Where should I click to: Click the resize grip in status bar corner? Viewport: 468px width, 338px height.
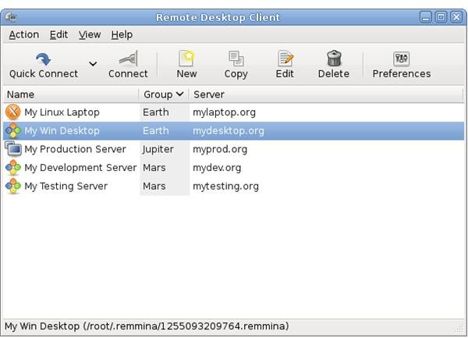459,329
